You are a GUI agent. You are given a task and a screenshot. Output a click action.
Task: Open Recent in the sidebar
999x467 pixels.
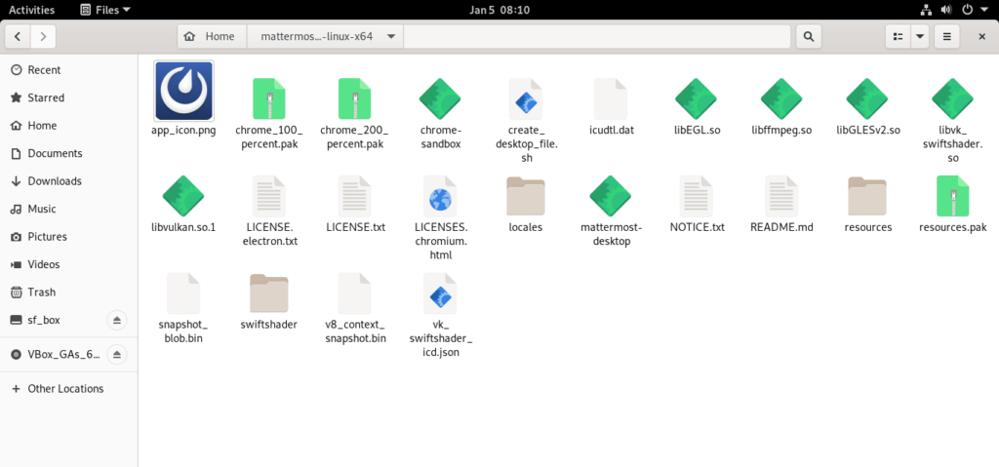tap(69, 70)
